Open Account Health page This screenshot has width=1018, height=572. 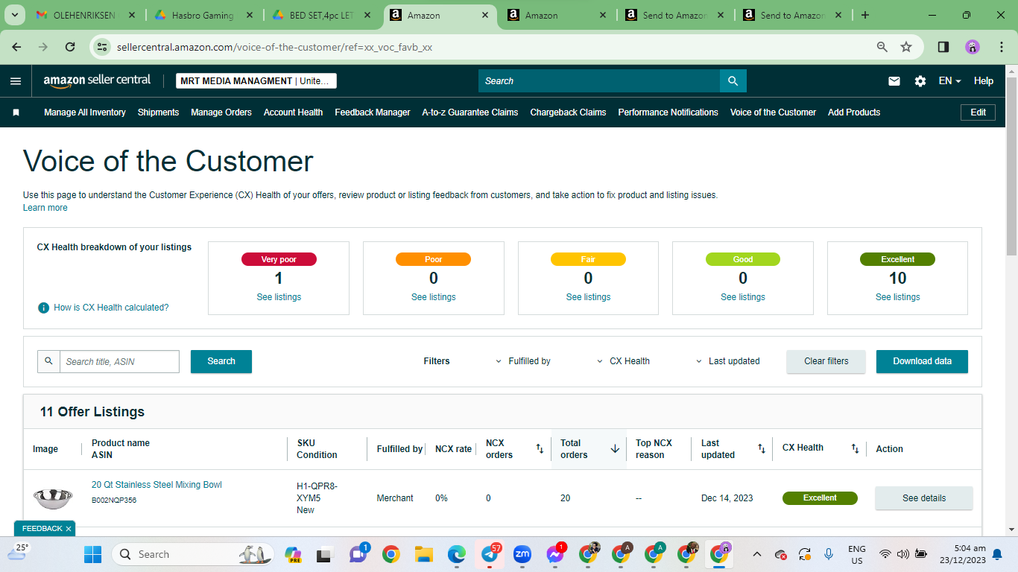pos(294,112)
